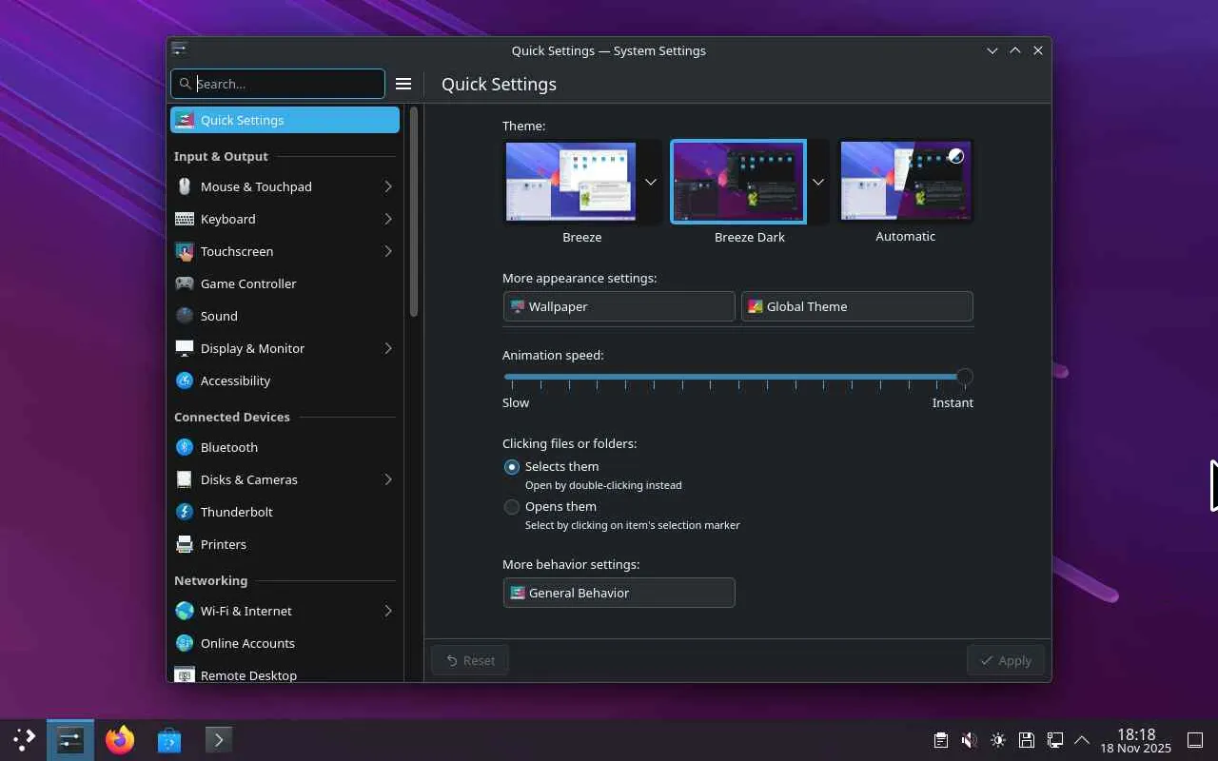Viewport: 1218px width, 761px height.
Task: Show hidden system tray icons
Action: pyautogui.click(x=1082, y=740)
